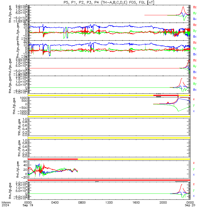Click blue x legend of tha_fgl_gse panel
Viewport: 204px width, 218px height.
pos(194,111)
